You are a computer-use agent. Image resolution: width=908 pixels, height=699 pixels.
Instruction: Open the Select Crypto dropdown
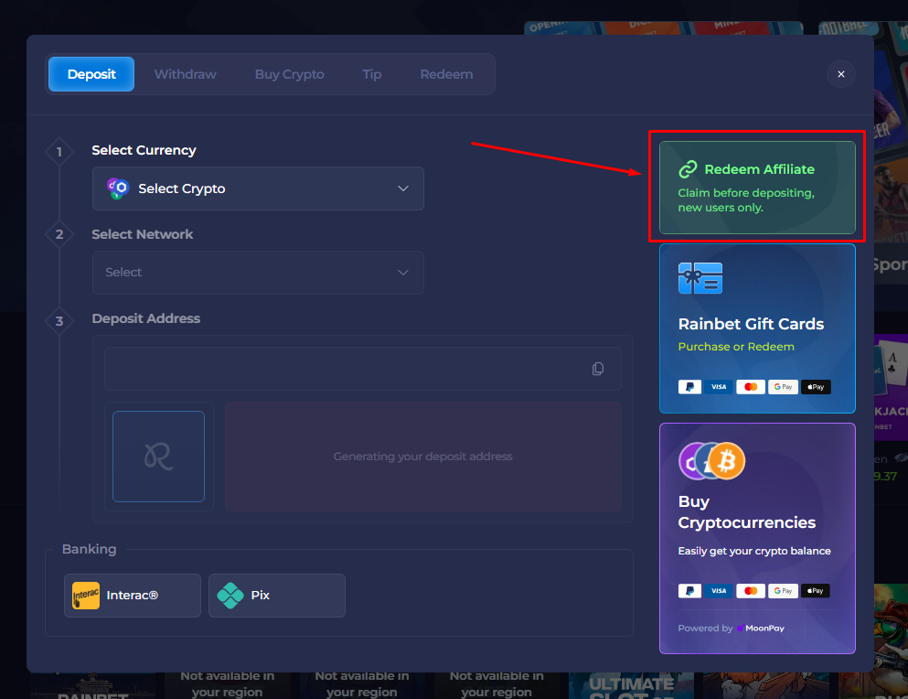click(258, 188)
